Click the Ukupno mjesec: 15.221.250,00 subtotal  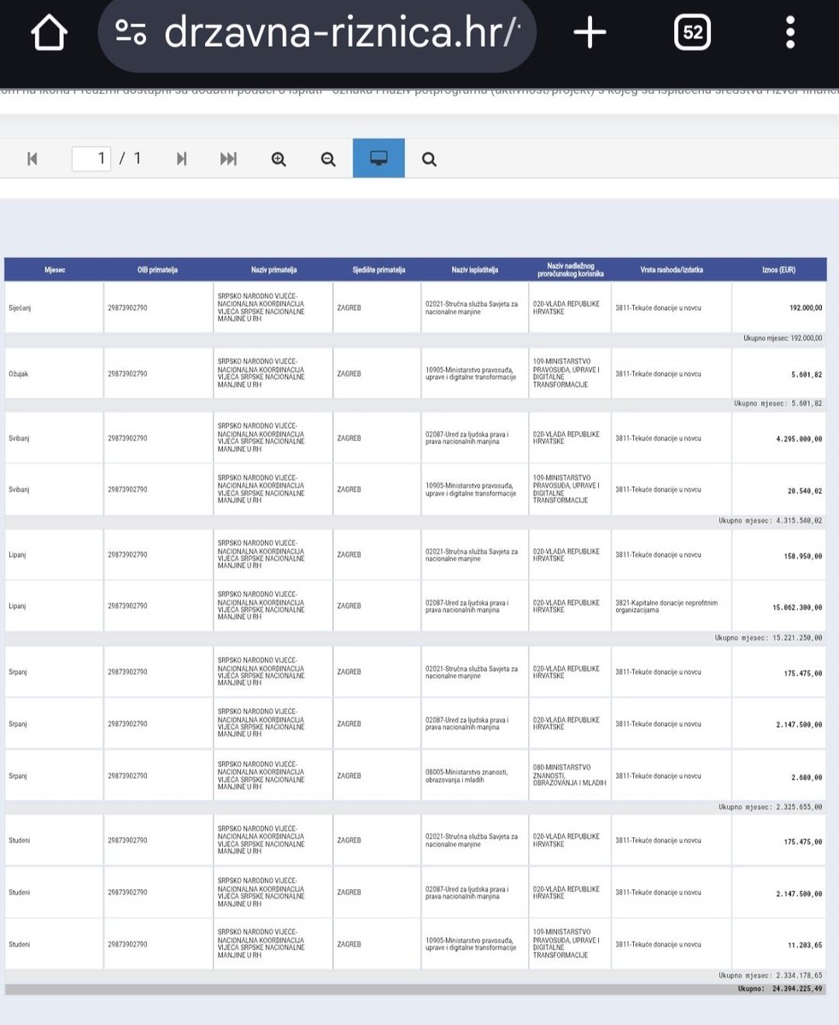(x=769, y=637)
